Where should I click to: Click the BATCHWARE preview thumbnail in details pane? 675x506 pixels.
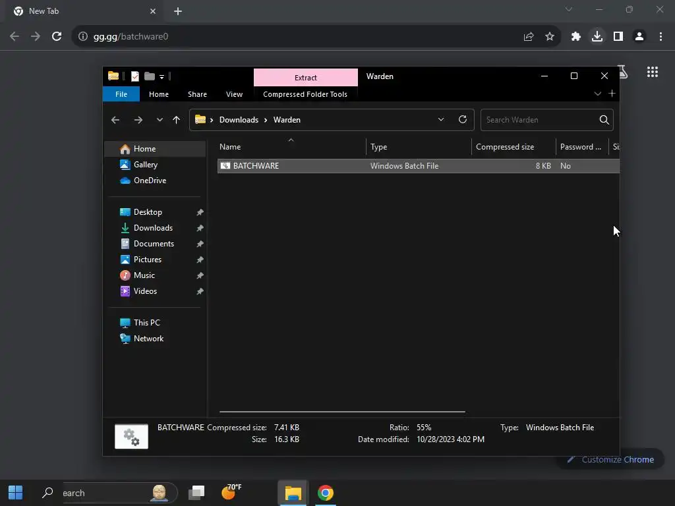[x=131, y=436]
